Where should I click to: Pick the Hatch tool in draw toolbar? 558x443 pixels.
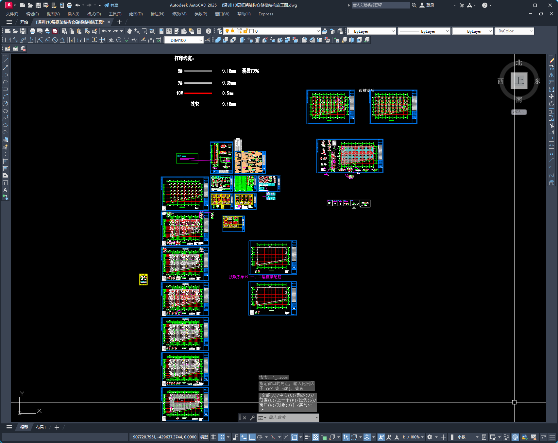pos(5,161)
